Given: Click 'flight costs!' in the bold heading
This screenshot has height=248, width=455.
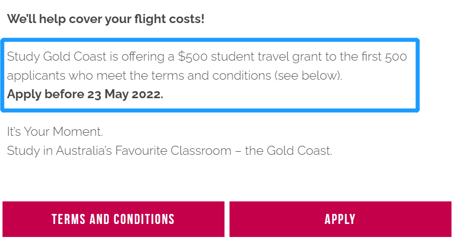Looking at the screenshot, I should (169, 19).
